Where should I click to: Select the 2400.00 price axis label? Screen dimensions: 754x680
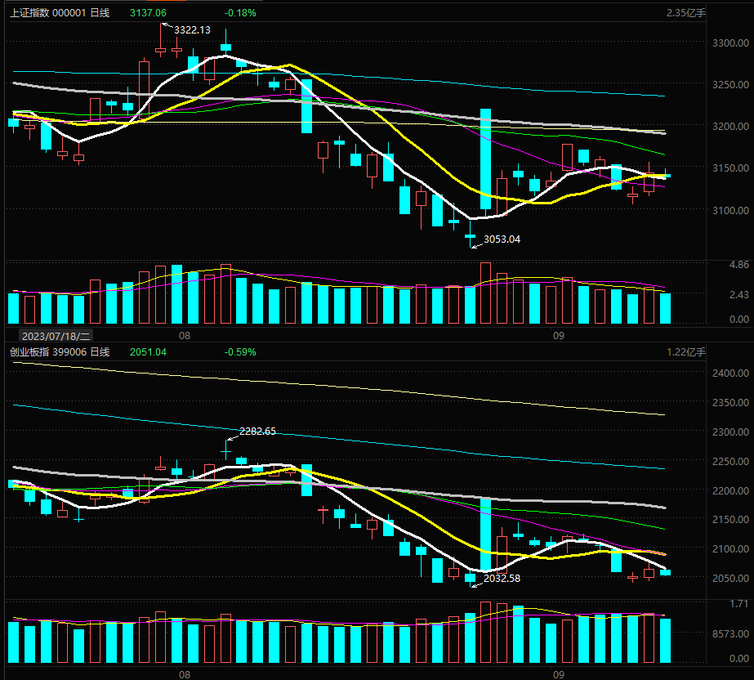730,373
